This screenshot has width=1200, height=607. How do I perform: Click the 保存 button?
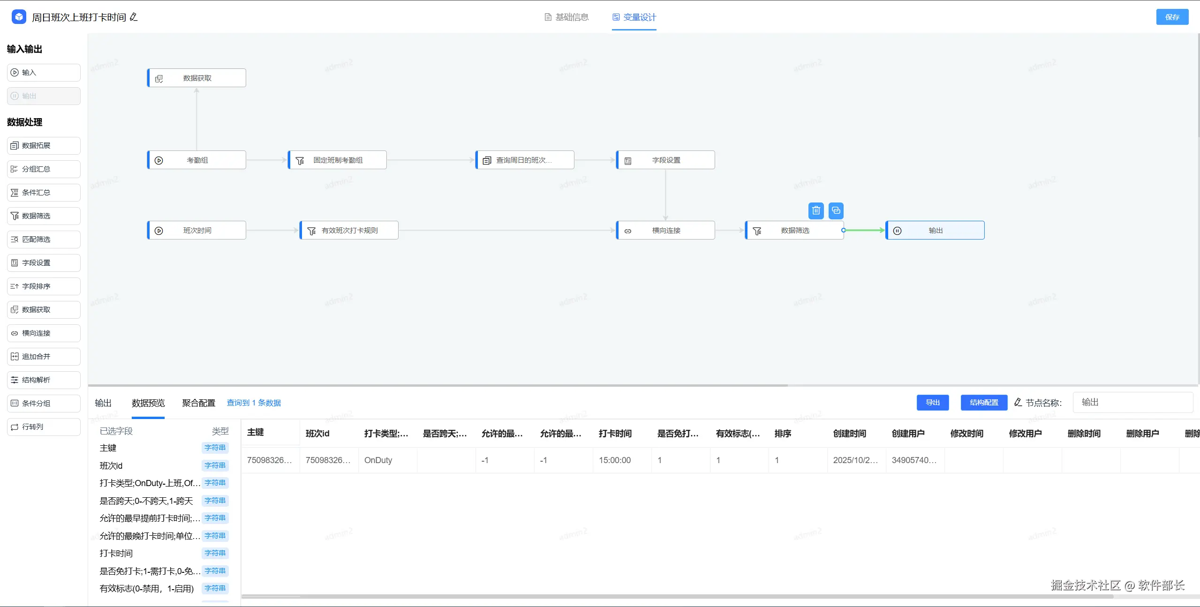(x=1172, y=17)
